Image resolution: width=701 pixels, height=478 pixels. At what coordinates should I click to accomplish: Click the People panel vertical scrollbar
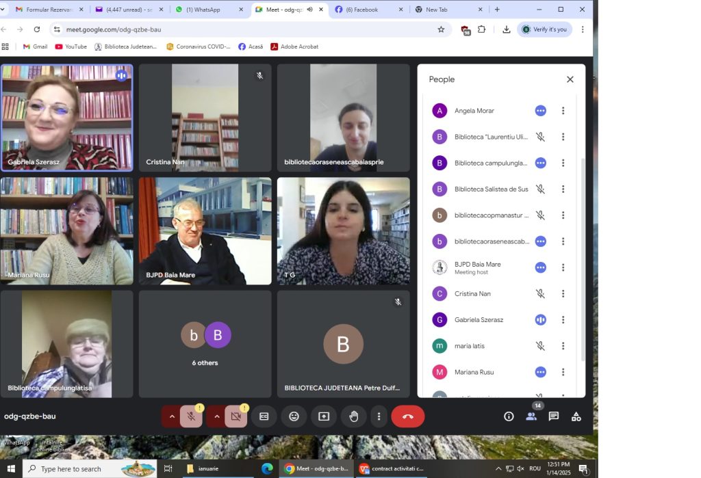(x=583, y=260)
